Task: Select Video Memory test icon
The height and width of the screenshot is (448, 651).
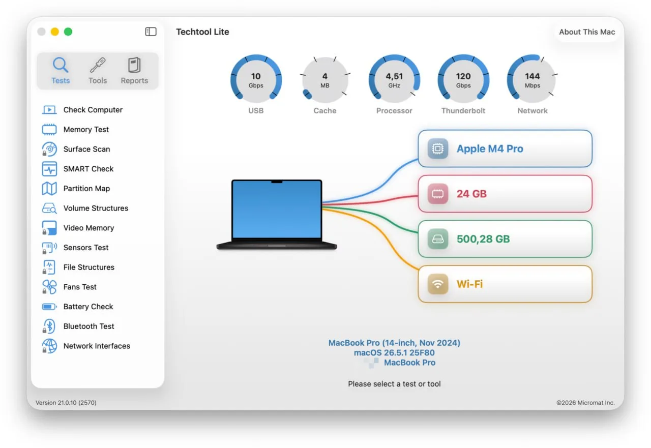Action: coord(49,228)
